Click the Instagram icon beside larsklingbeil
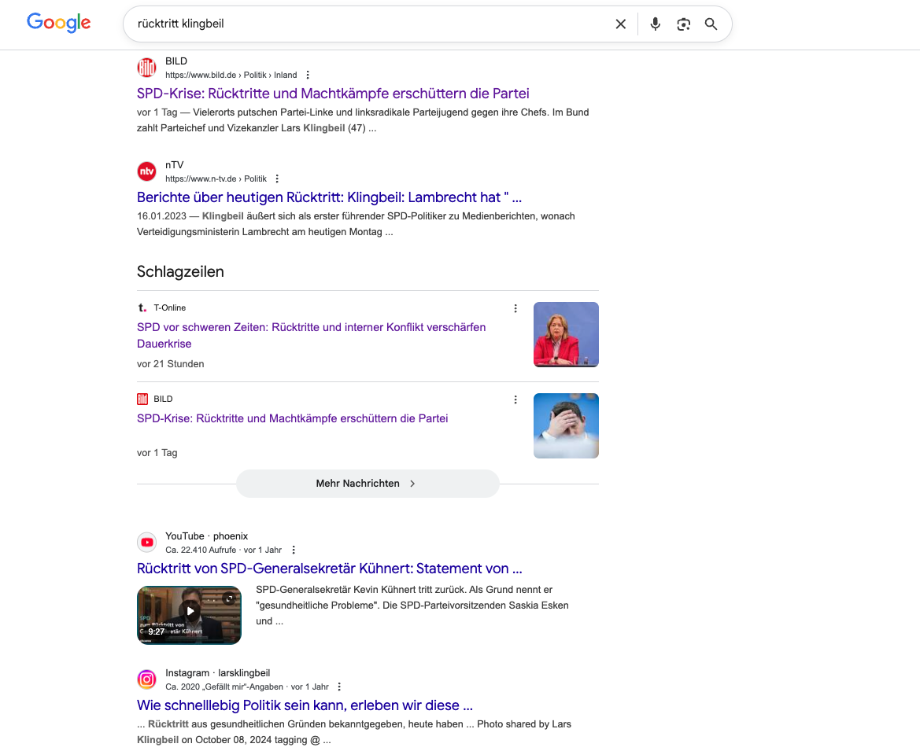Screen dimensions: 920x751 click(x=146, y=679)
